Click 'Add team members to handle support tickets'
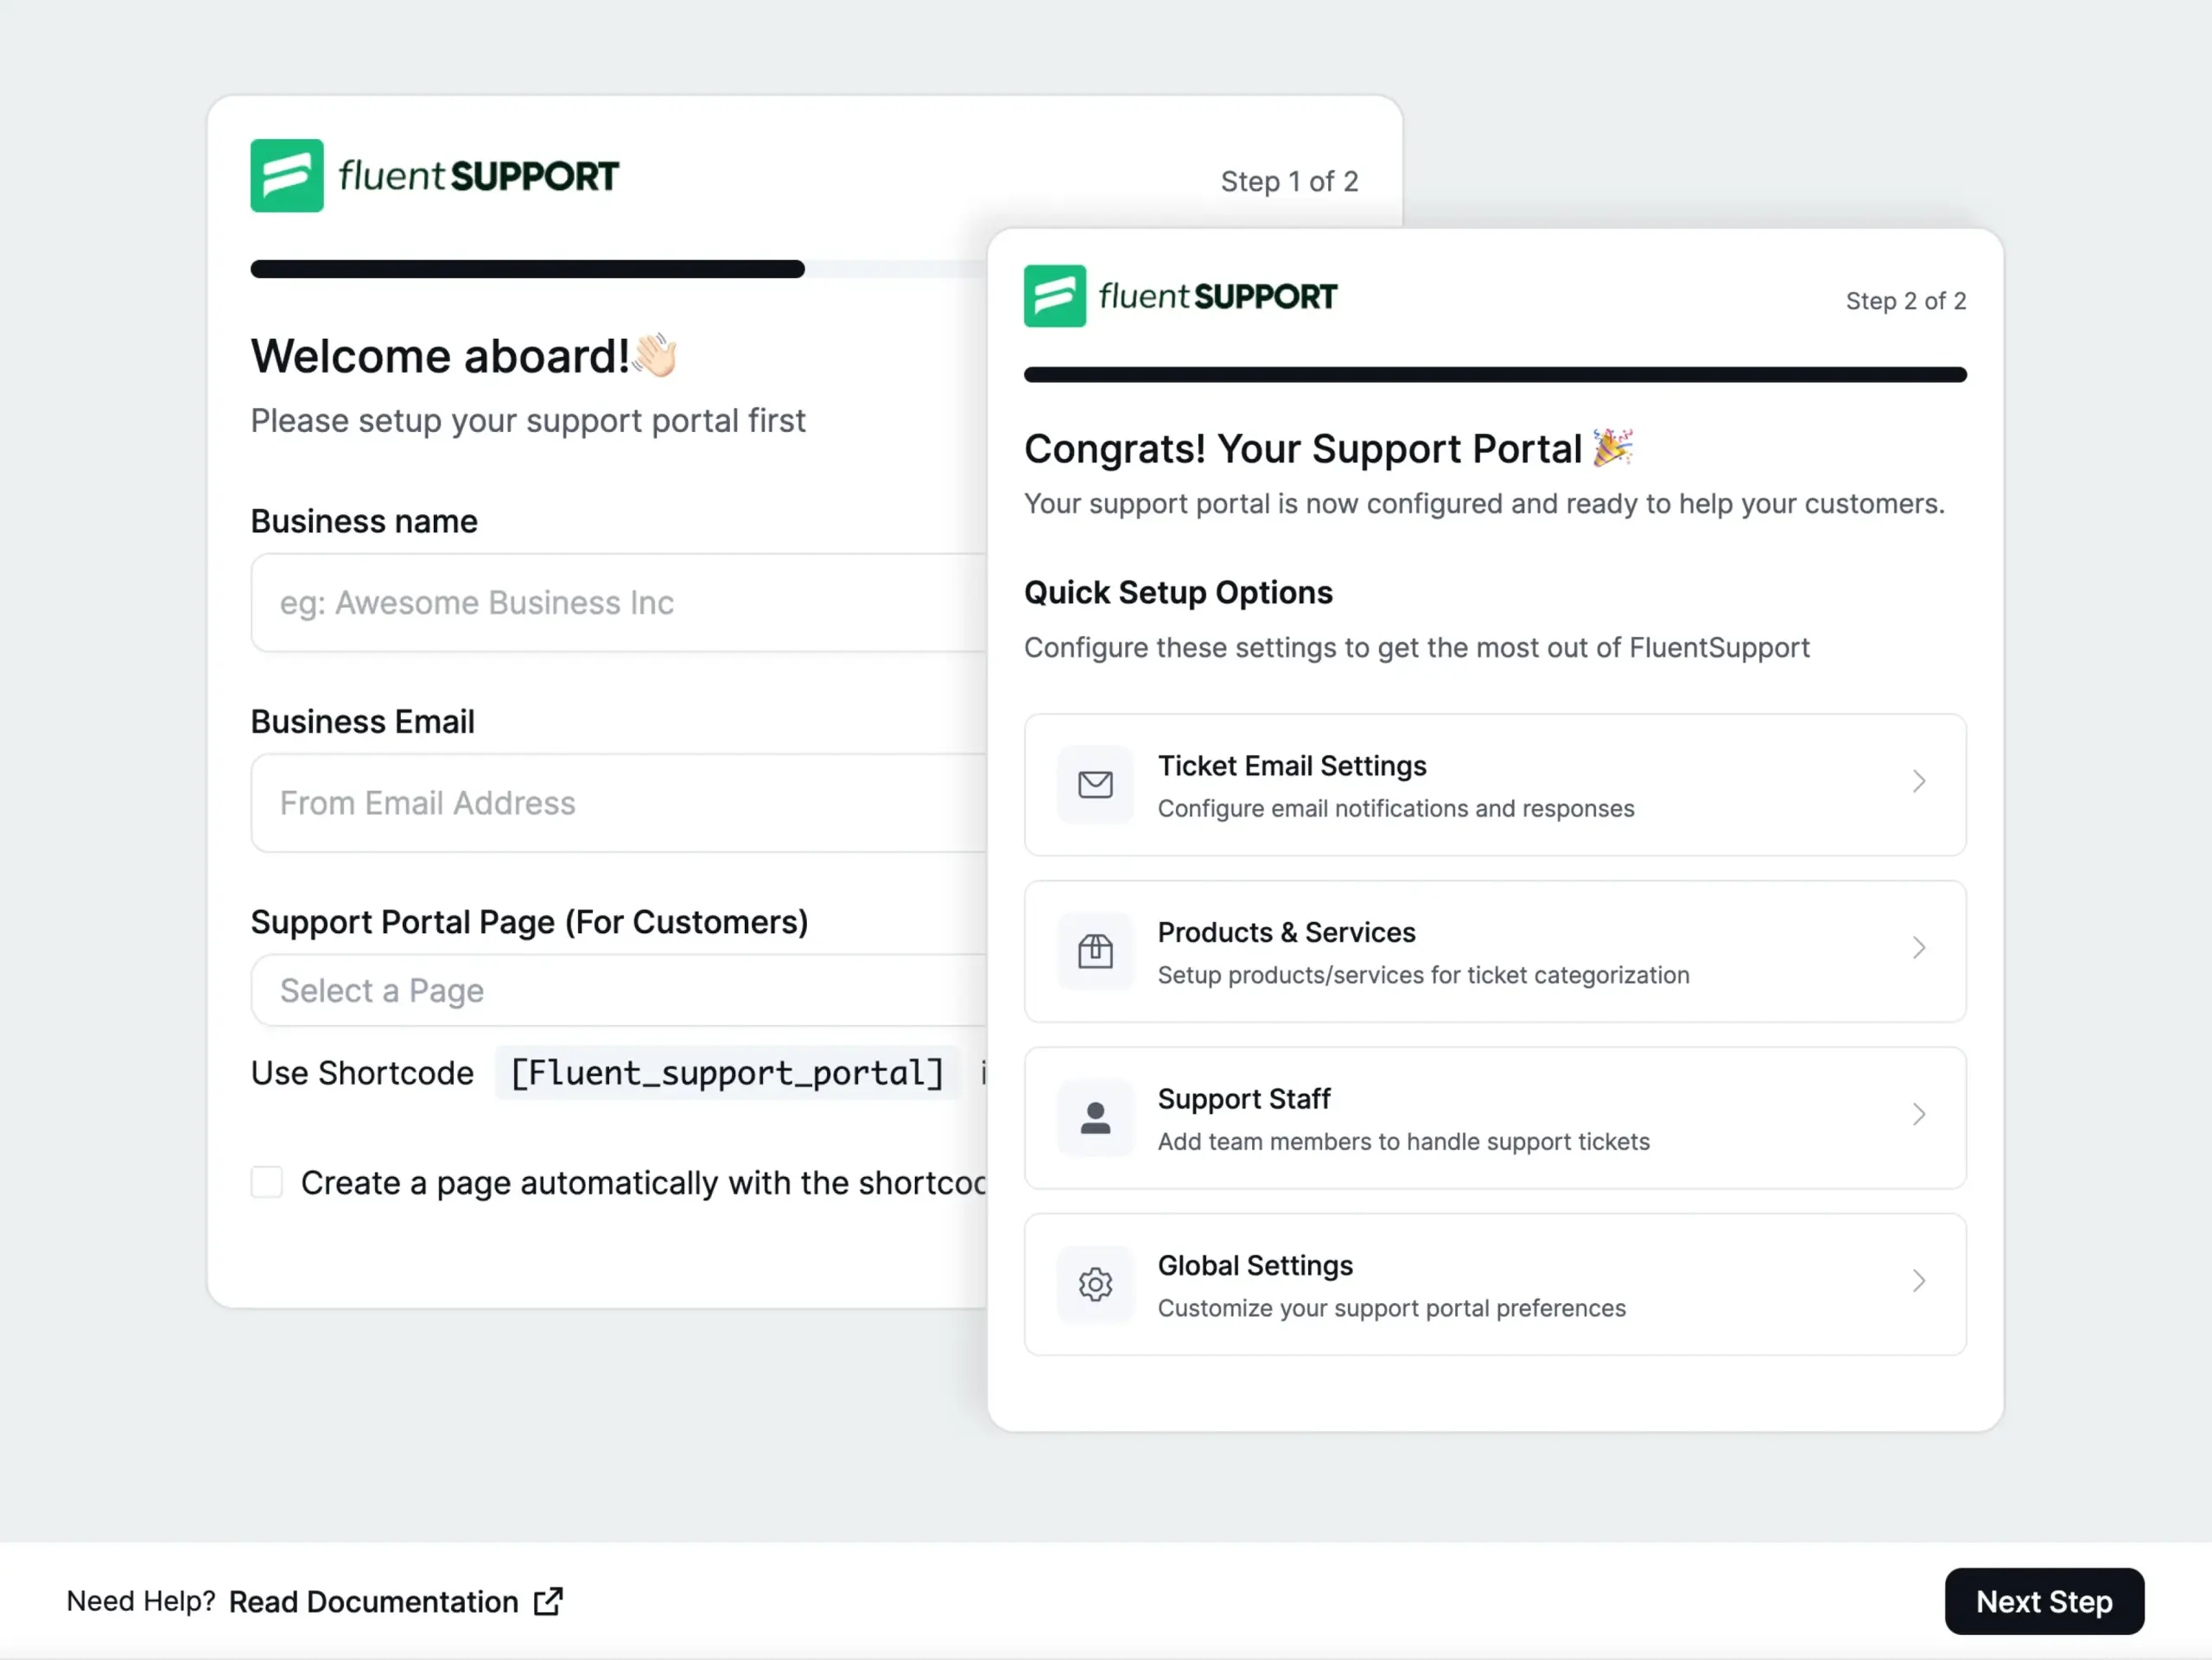 tap(1404, 1141)
